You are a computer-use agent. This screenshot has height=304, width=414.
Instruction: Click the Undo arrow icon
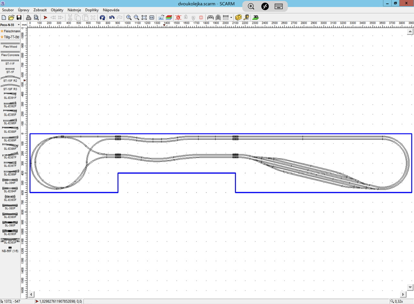(x=112, y=17)
